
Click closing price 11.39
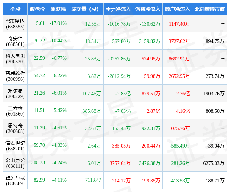point(39,128)
